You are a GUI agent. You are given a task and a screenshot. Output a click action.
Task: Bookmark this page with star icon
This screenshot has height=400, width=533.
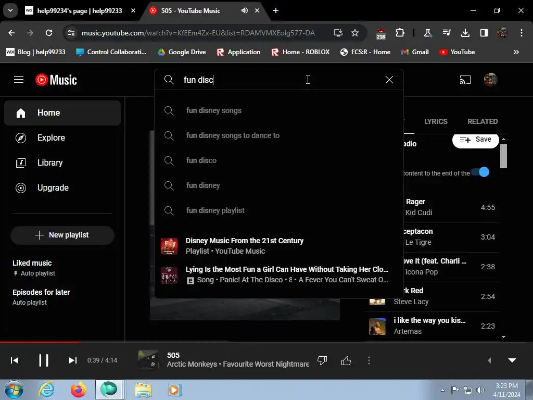[x=355, y=33]
